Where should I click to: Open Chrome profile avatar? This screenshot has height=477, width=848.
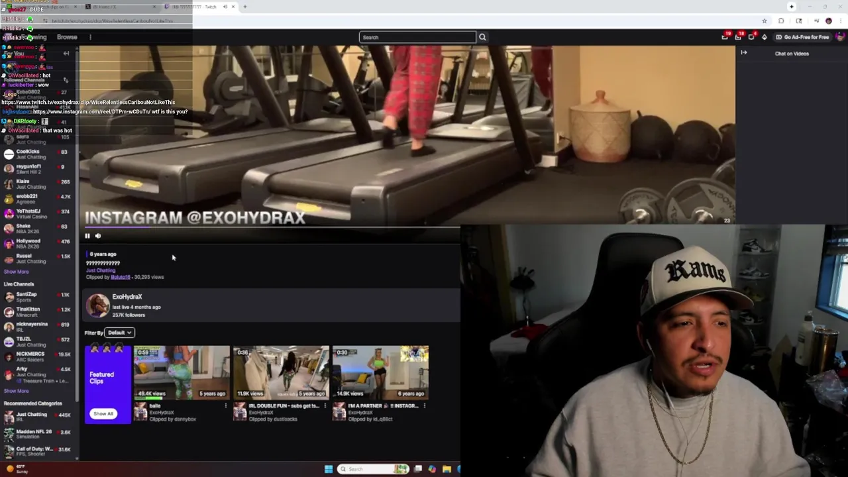(x=828, y=21)
